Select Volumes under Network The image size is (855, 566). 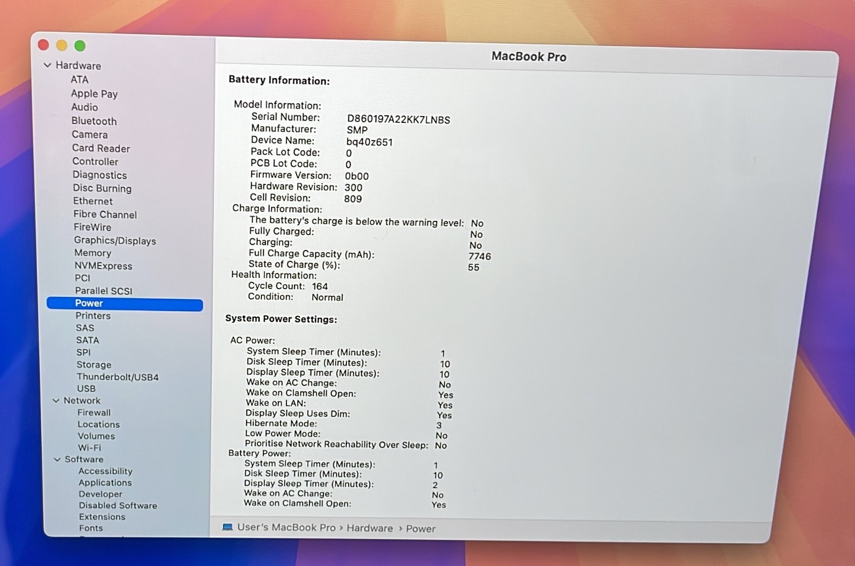pos(96,436)
